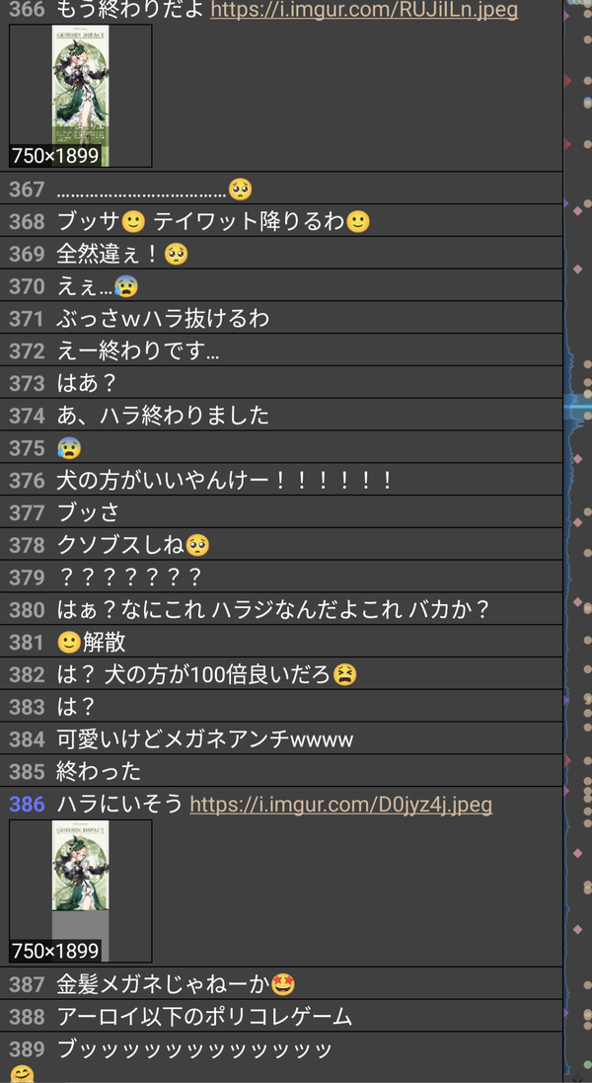Select text もう終わりだよ in post 366
Image resolution: width=592 pixels, height=1083 pixels.
point(130,10)
